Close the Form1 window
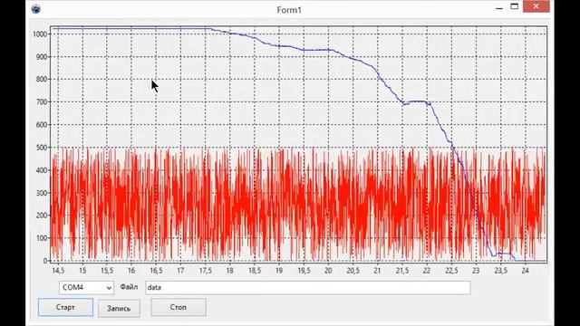Viewport: 580px width, 326px height. 536,6
